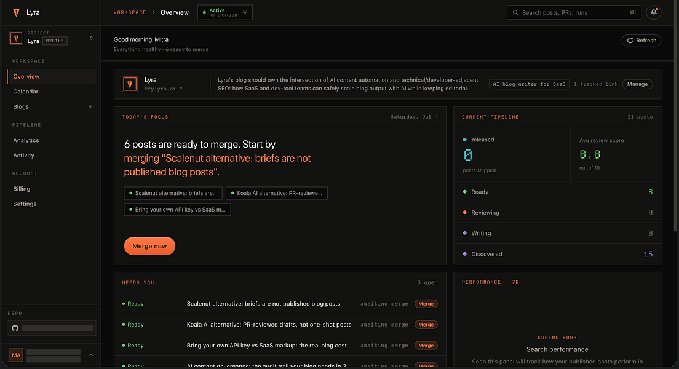Viewport: 679px width, 369px height.
Task: Open Settings in the sidebar
Action: 52,204
